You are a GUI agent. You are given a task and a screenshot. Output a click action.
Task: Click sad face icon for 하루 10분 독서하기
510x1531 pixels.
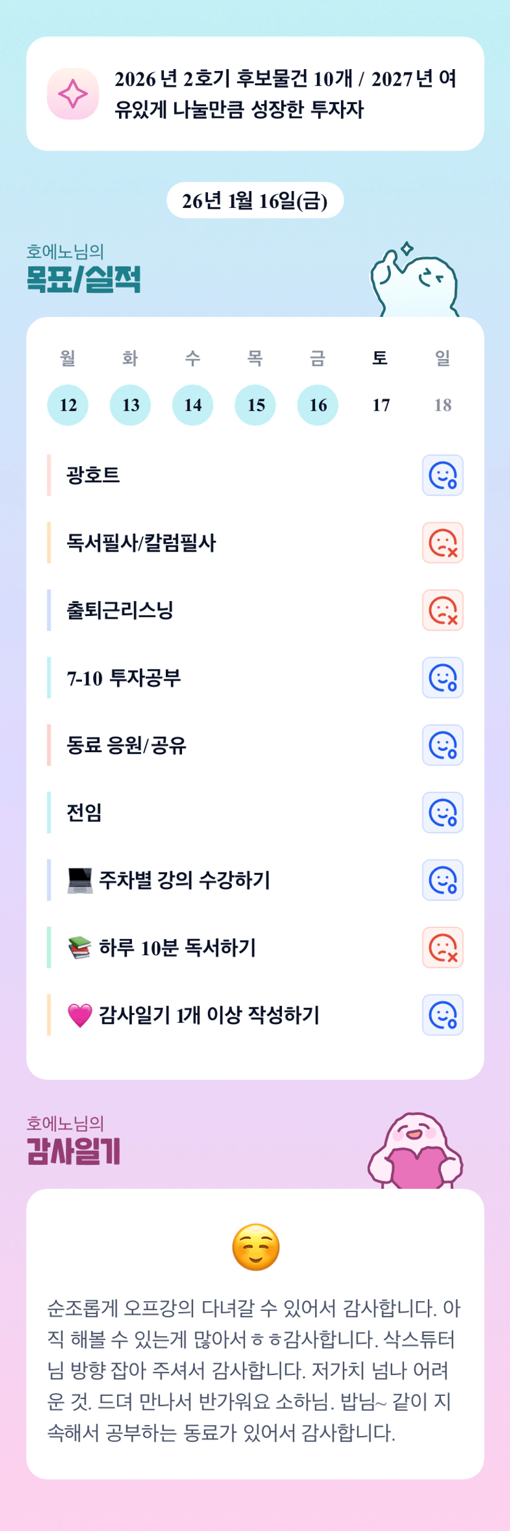click(442, 948)
